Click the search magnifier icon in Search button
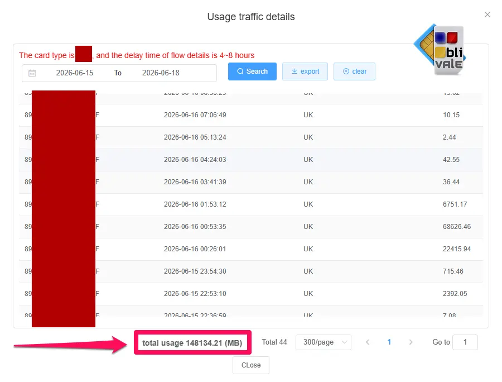Image resolution: width=502 pixels, height=382 pixels. 240,71
